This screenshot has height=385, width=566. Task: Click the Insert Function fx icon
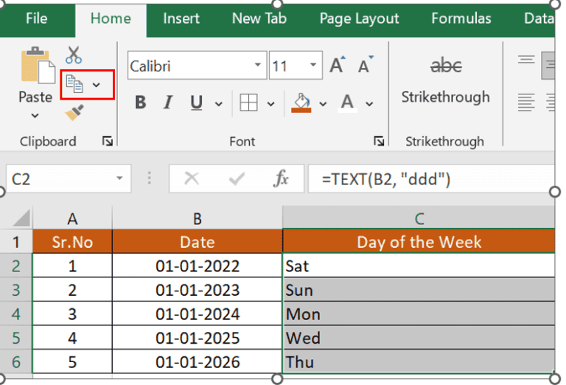coord(281,178)
